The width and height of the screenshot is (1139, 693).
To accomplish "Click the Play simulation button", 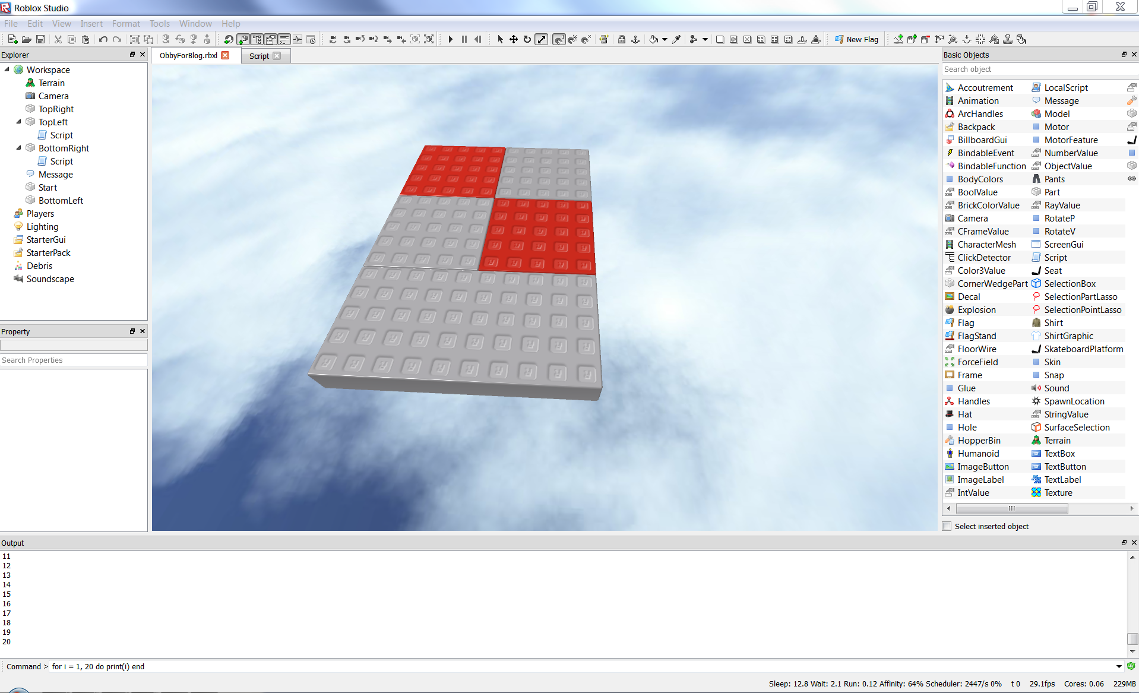I will 451,39.
